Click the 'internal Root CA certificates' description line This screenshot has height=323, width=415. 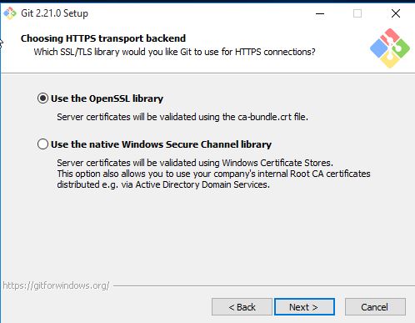[x=213, y=174]
